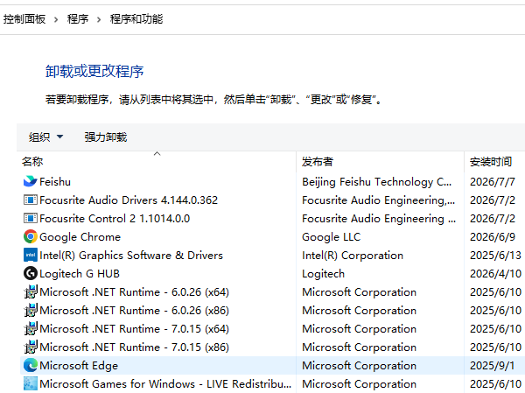This screenshot has height=393, width=525.
Task: Click the Intel Graphics Software icon
Action: [30, 255]
